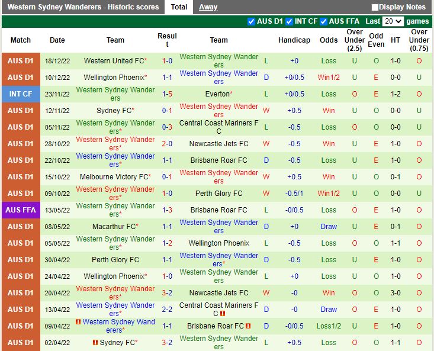
Task: Click the red card icon beside Brisbane Roar FC on 09/04/22
Action: point(248,326)
